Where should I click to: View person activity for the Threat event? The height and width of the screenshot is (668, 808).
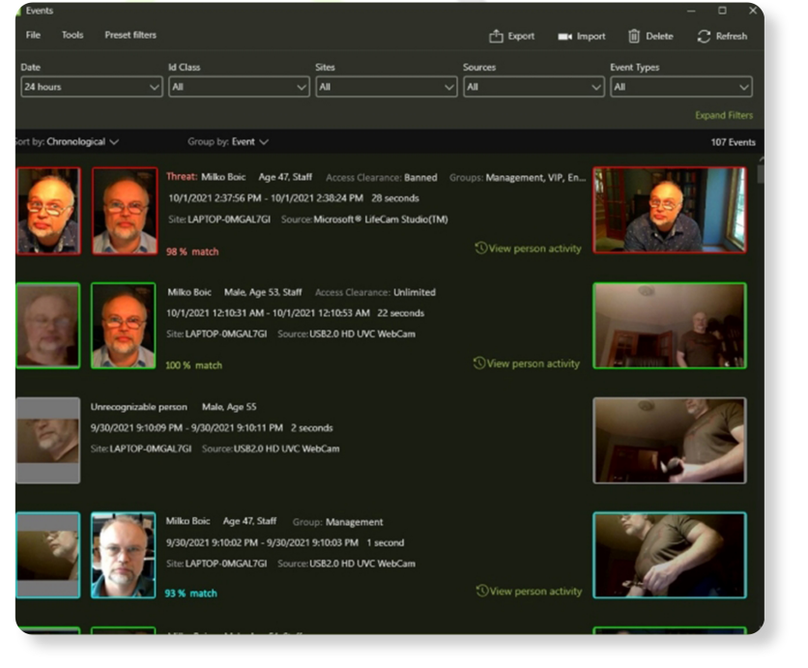coord(534,248)
